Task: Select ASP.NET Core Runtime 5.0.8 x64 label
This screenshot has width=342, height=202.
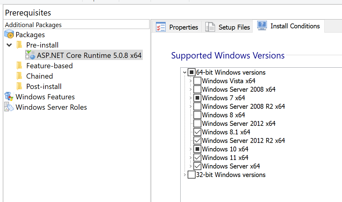Action: tap(89, 55)
